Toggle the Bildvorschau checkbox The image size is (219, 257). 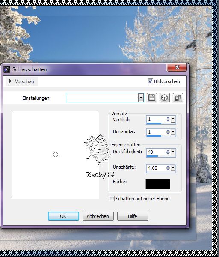point(150,81)
